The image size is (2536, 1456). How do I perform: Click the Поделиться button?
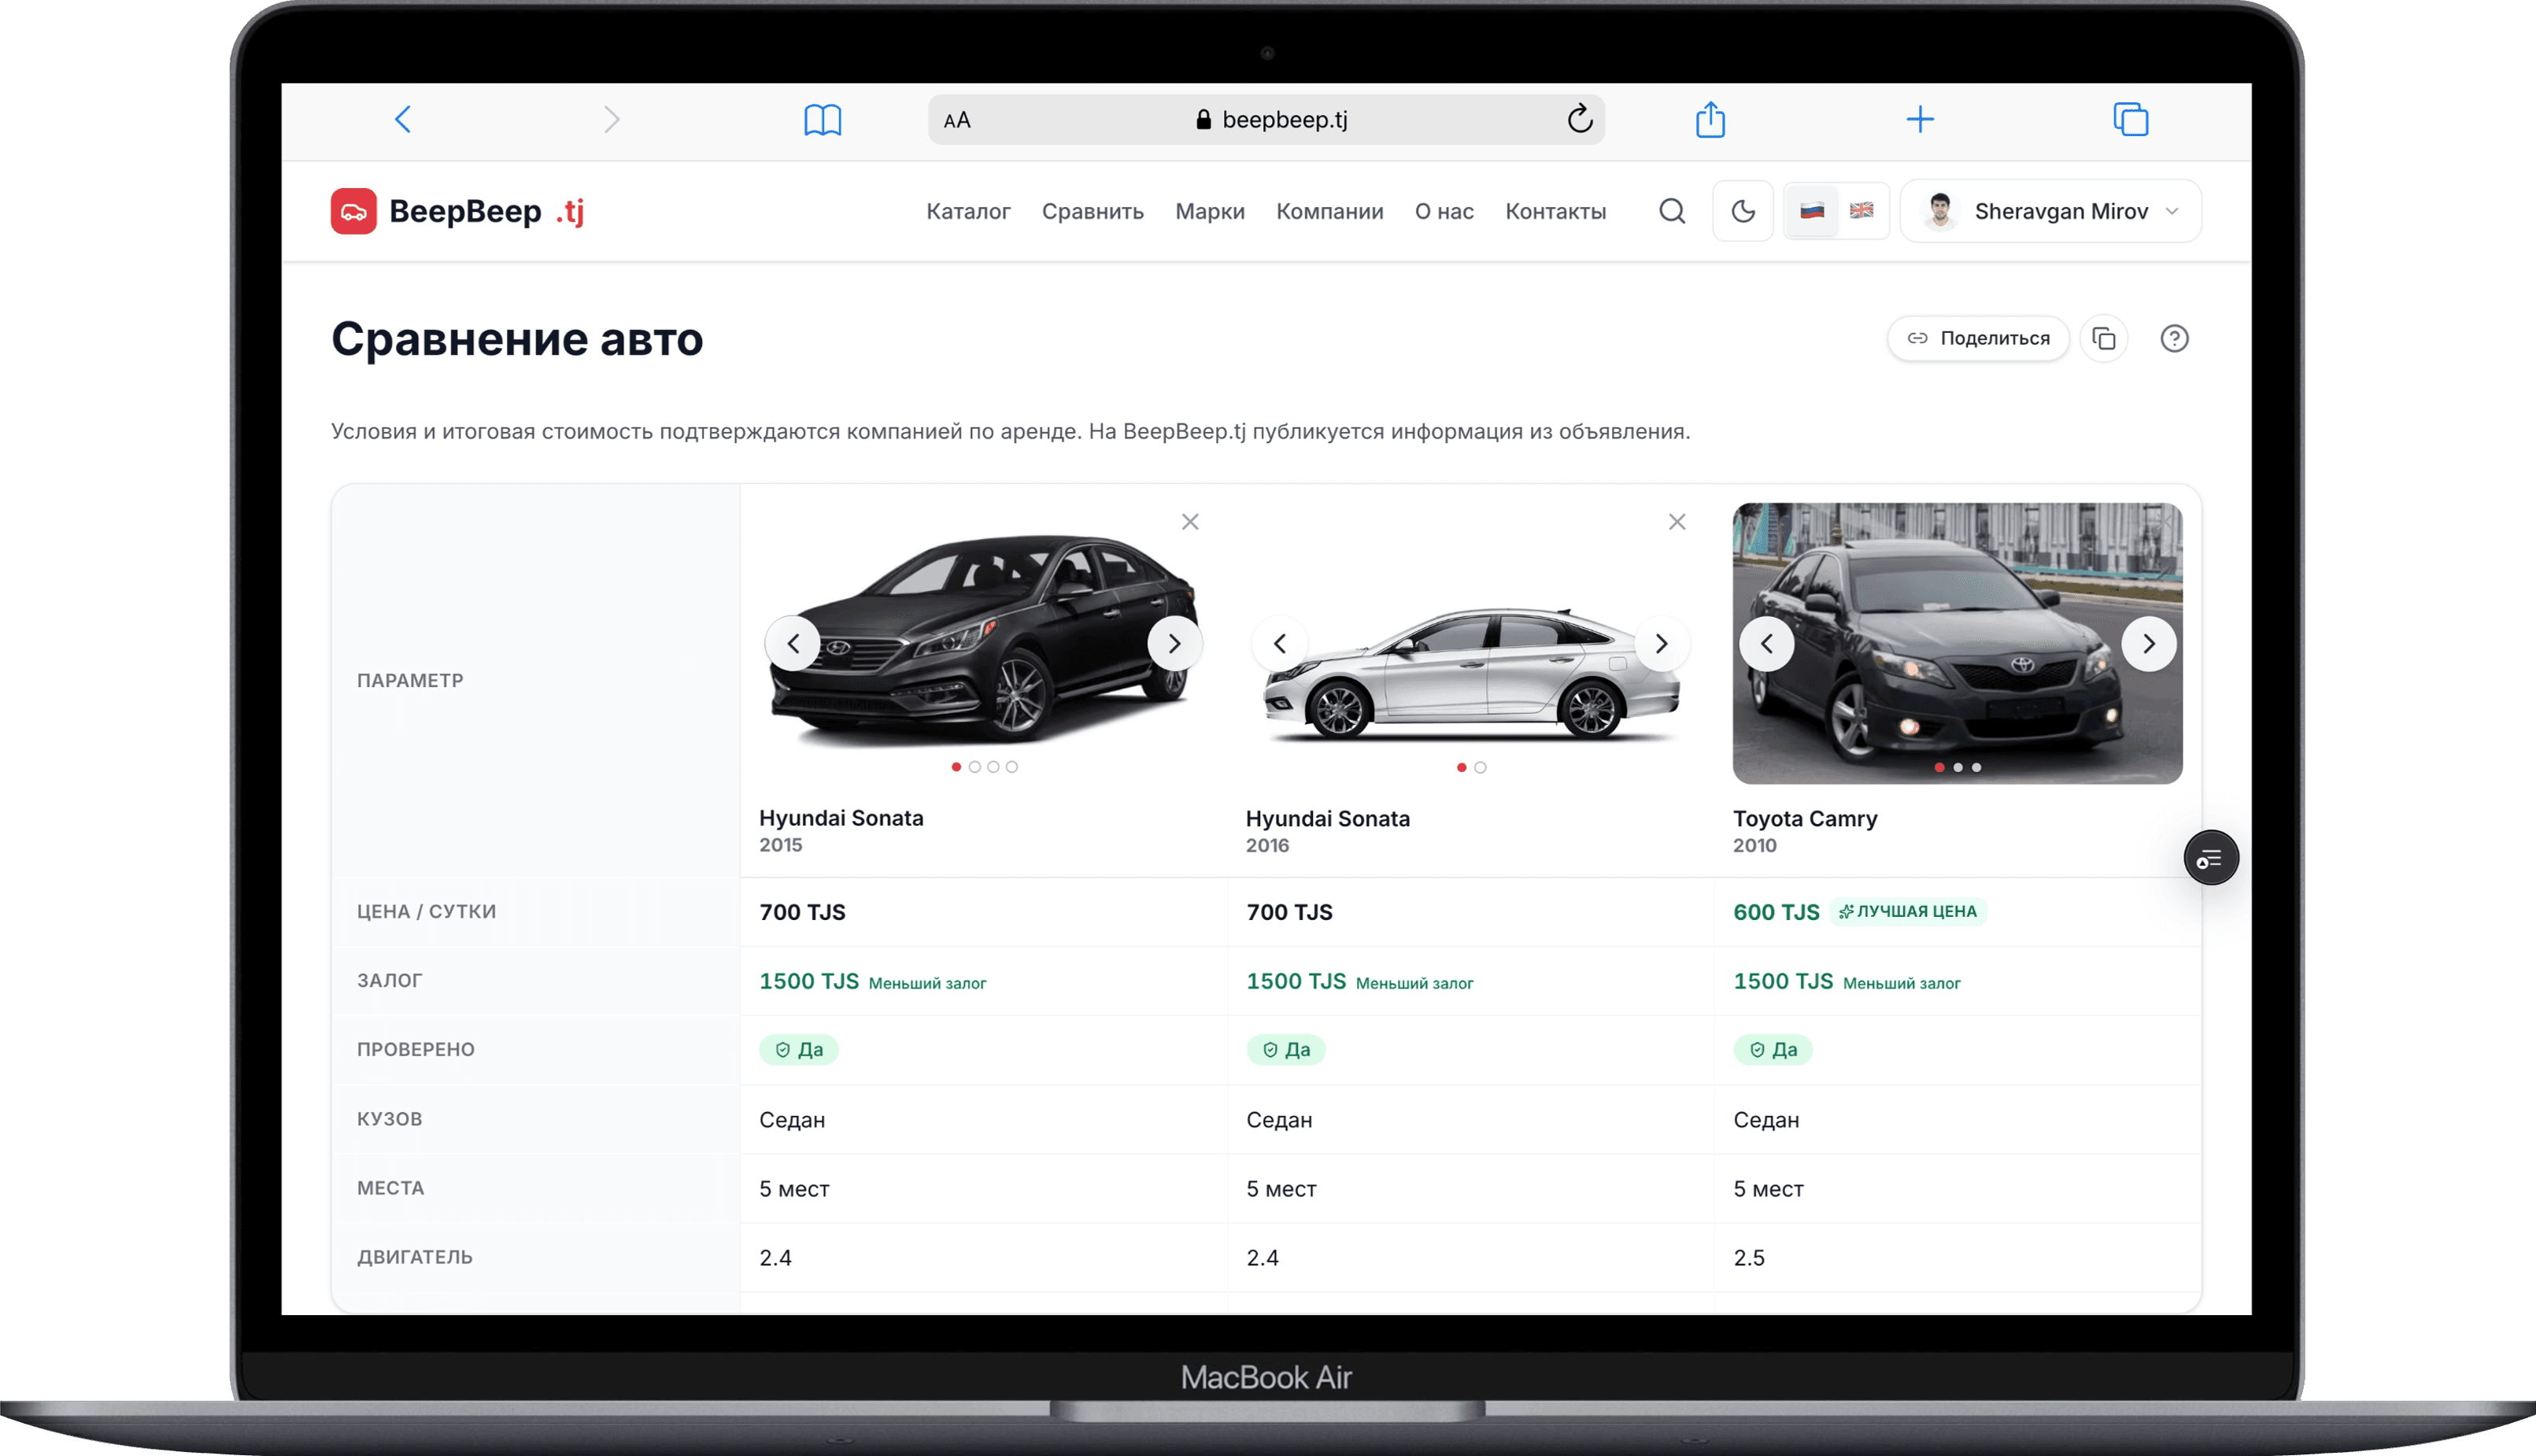coord(1978,338)
